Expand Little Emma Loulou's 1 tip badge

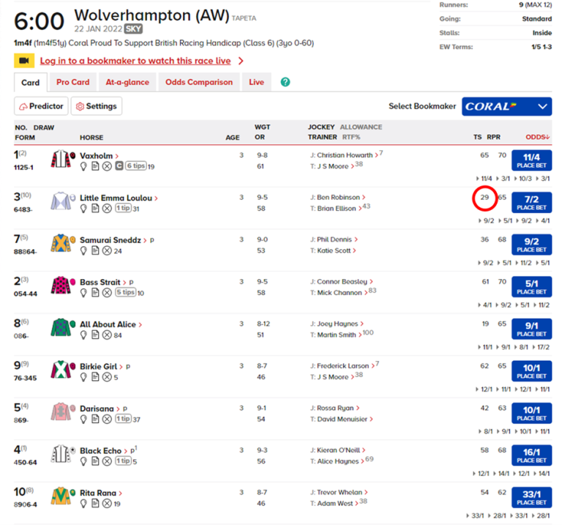123,208
